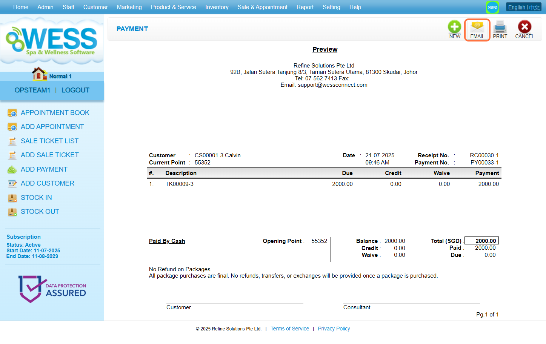
Task: Open the Product & Service menu
Action: [173, 7]
